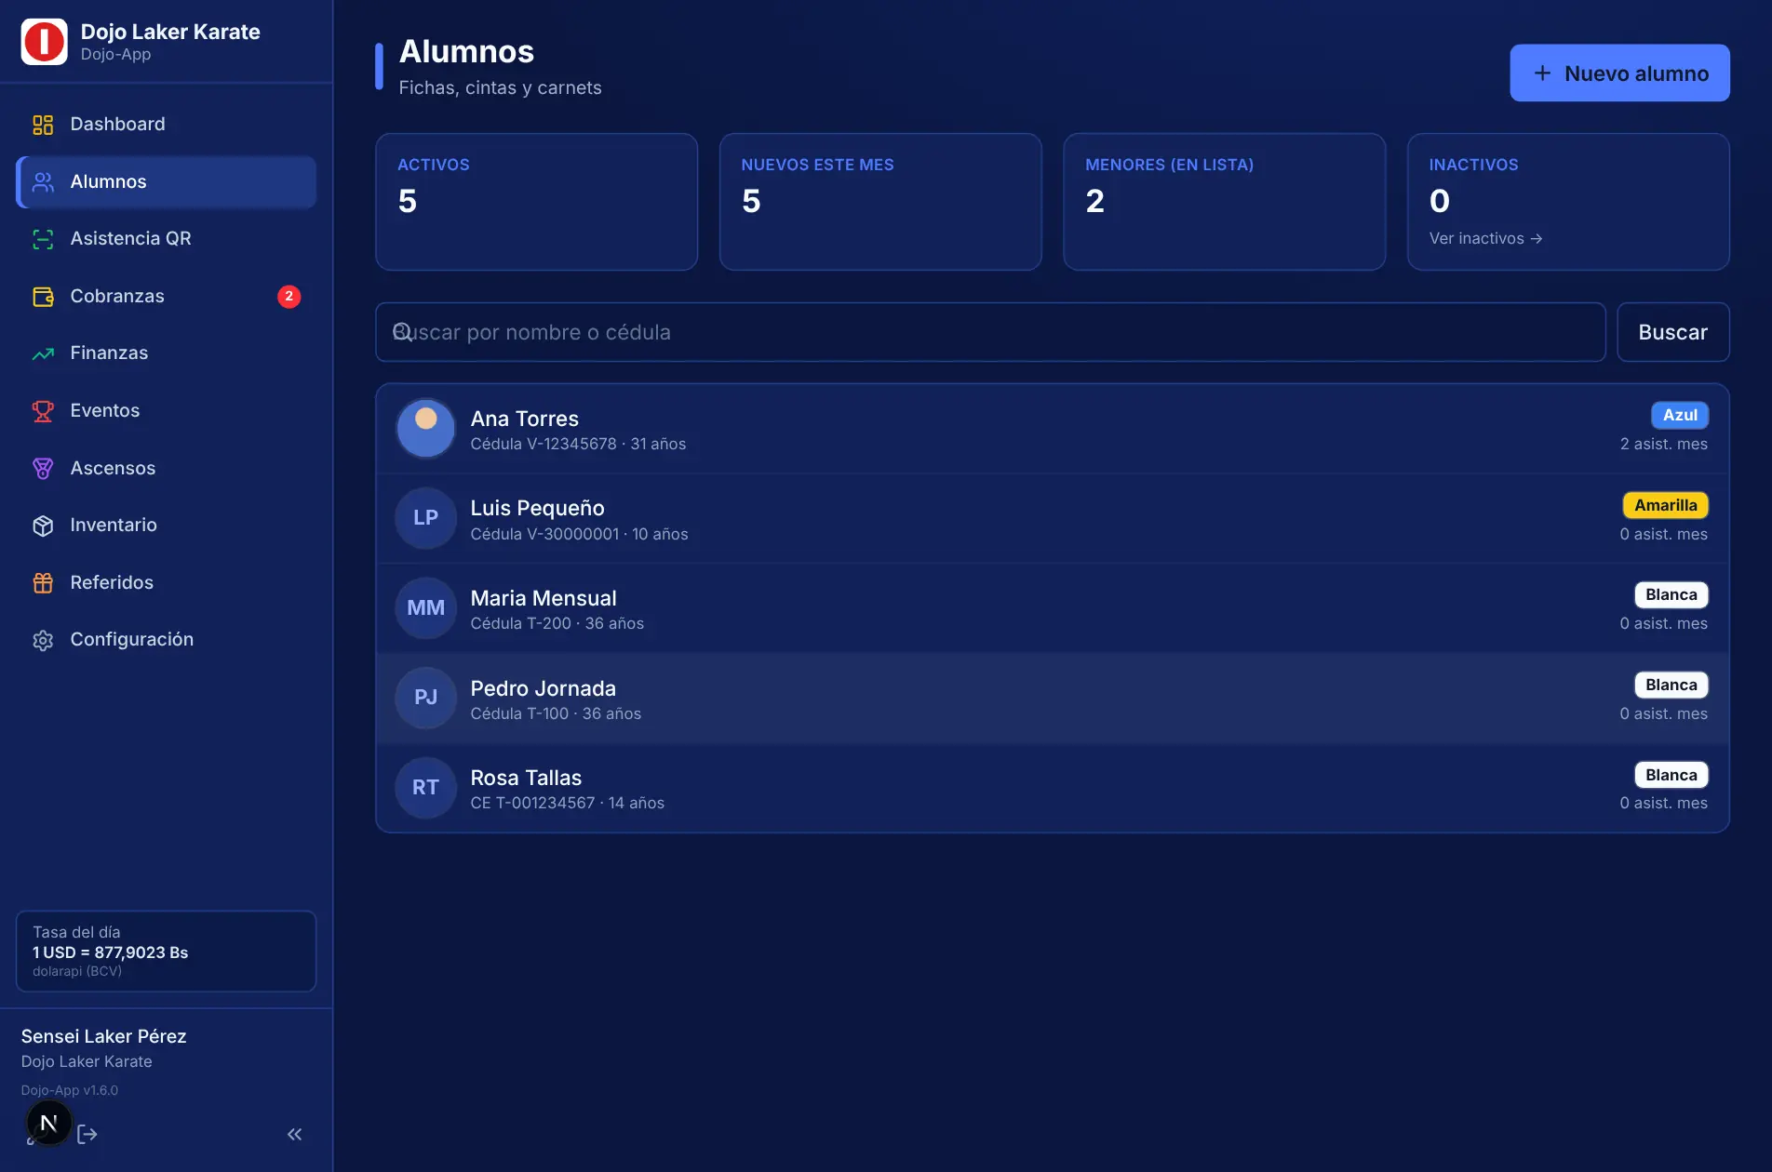Open Ana Torres student row
This screenshot has height=1172, width=1772.
coord(1053,429)
